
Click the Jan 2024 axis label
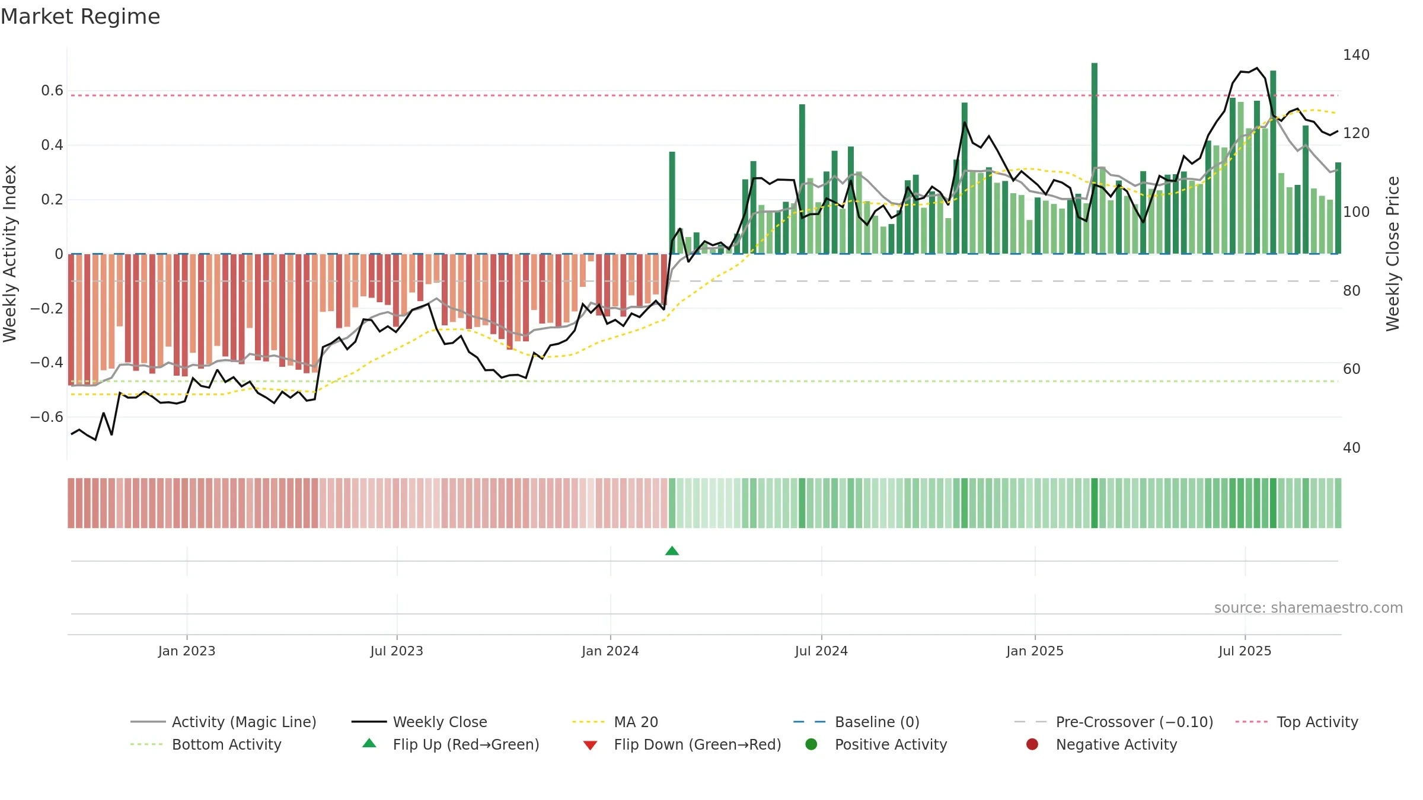(610, 651)
